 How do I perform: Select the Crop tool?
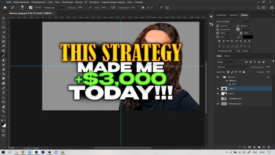click(3, 37)
